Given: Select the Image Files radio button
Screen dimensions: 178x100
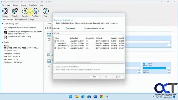Looking at the screenshot, I should point(66,28).
